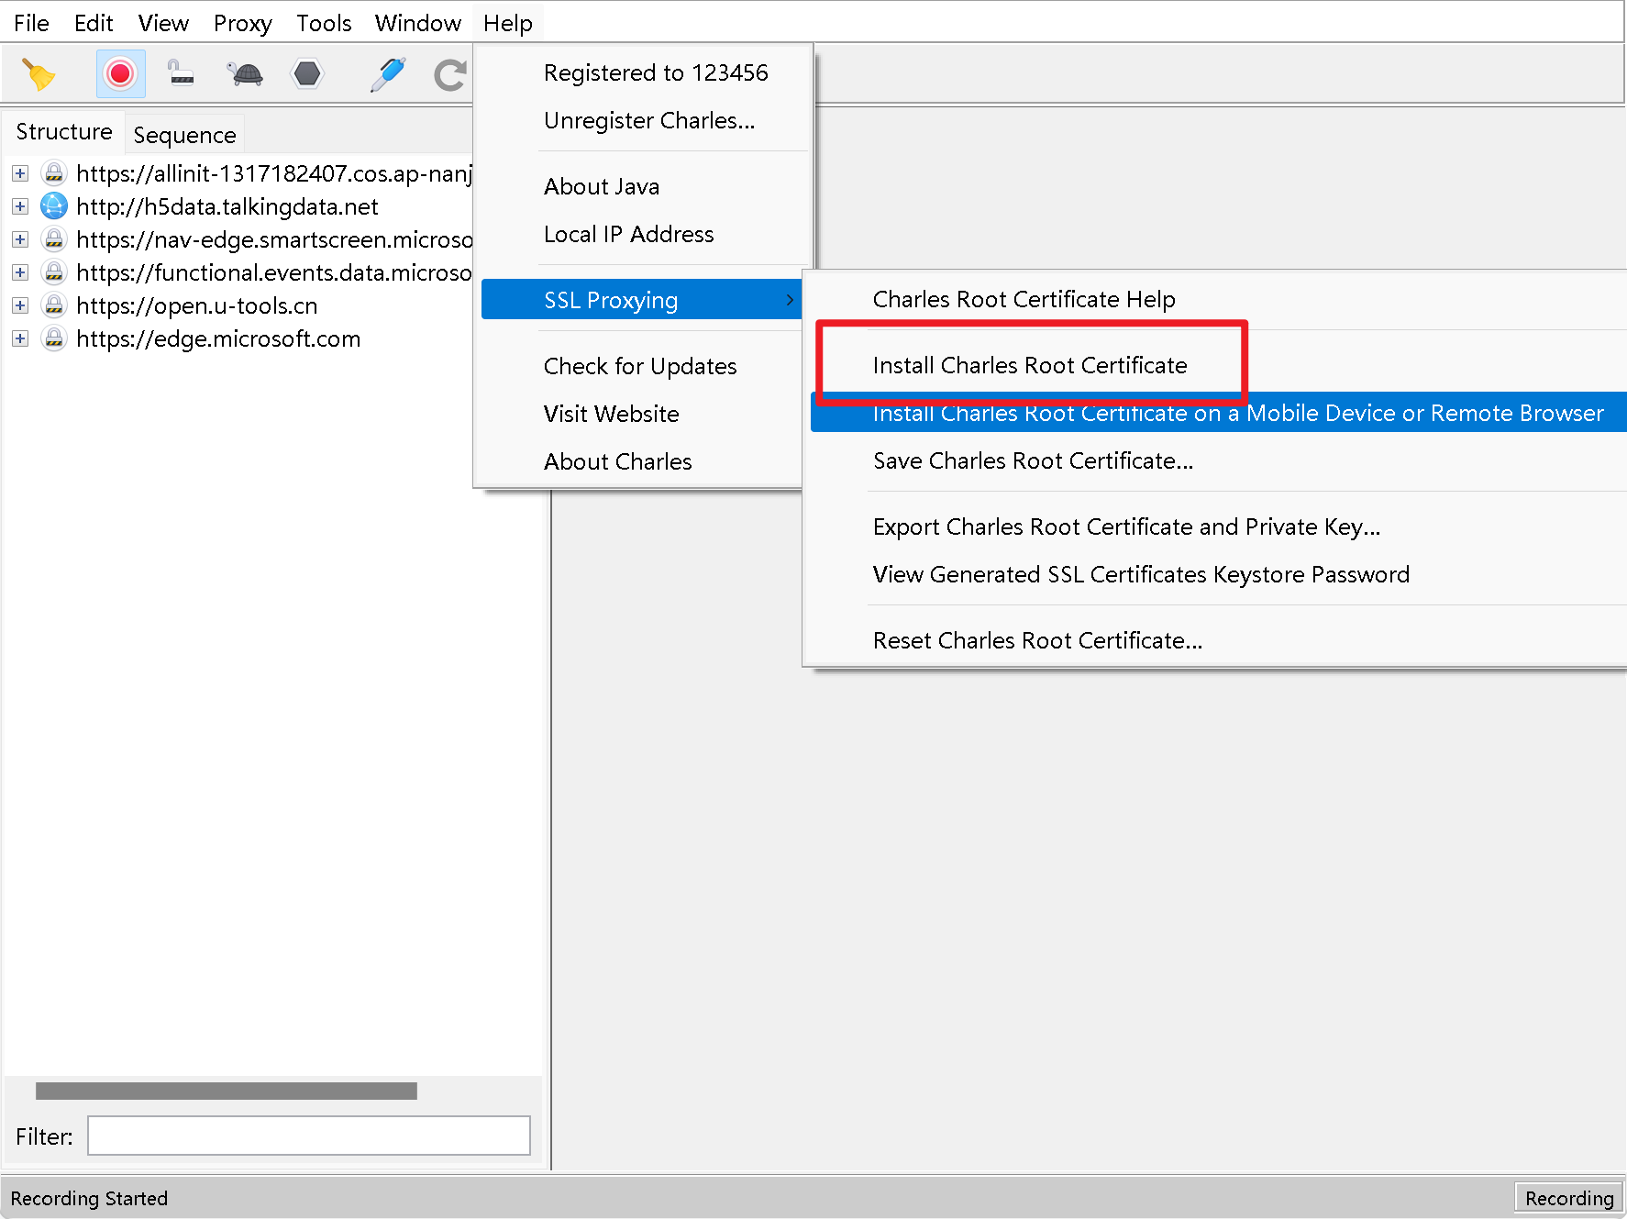Screen dimensions: 1627x1219
Task: Click lock icon beside functional.events host
Action: point(54,272)
